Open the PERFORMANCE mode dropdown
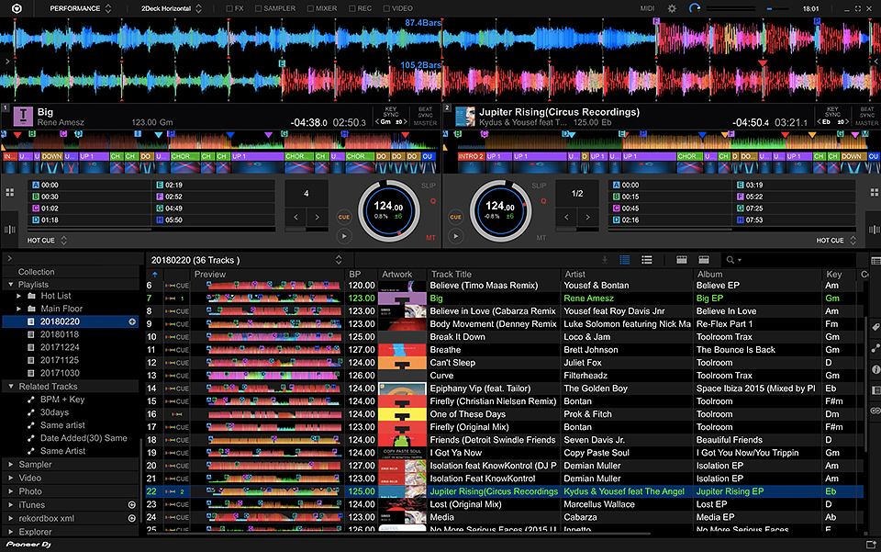881x552 pixels. pos(81,8)
